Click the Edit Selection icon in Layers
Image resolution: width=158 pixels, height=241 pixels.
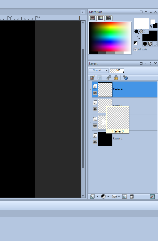tap(92, 78)
